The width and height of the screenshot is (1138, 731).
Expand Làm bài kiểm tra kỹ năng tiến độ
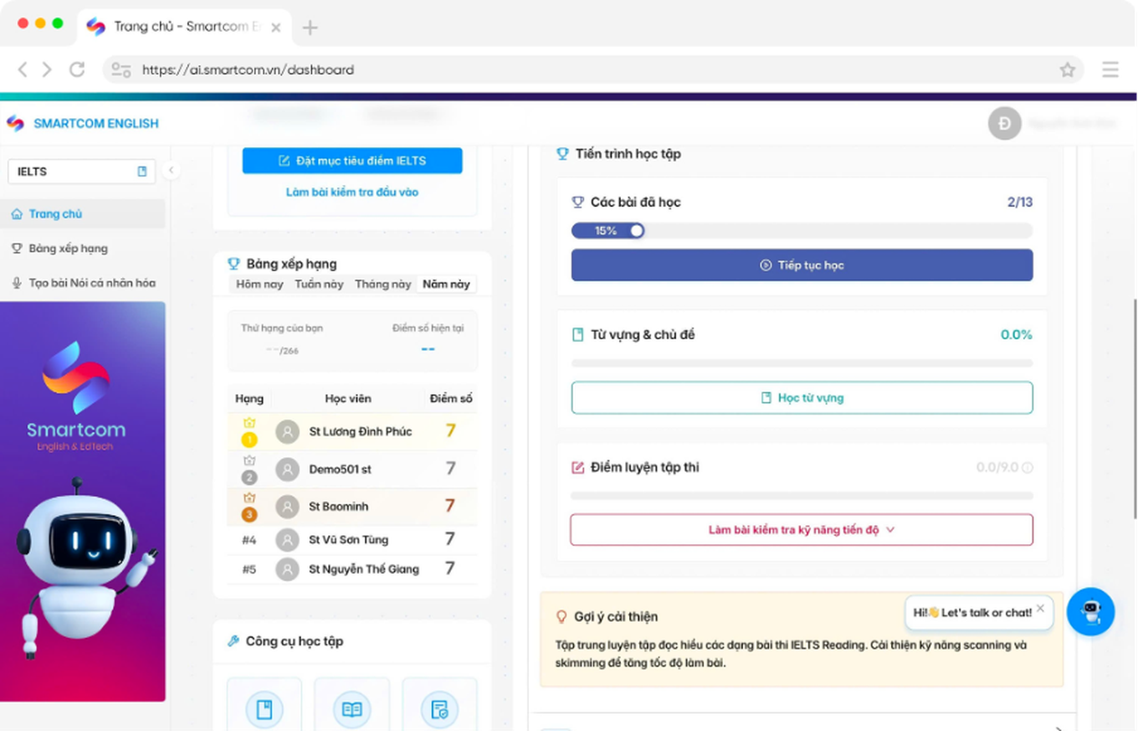[x=801, y=530]
